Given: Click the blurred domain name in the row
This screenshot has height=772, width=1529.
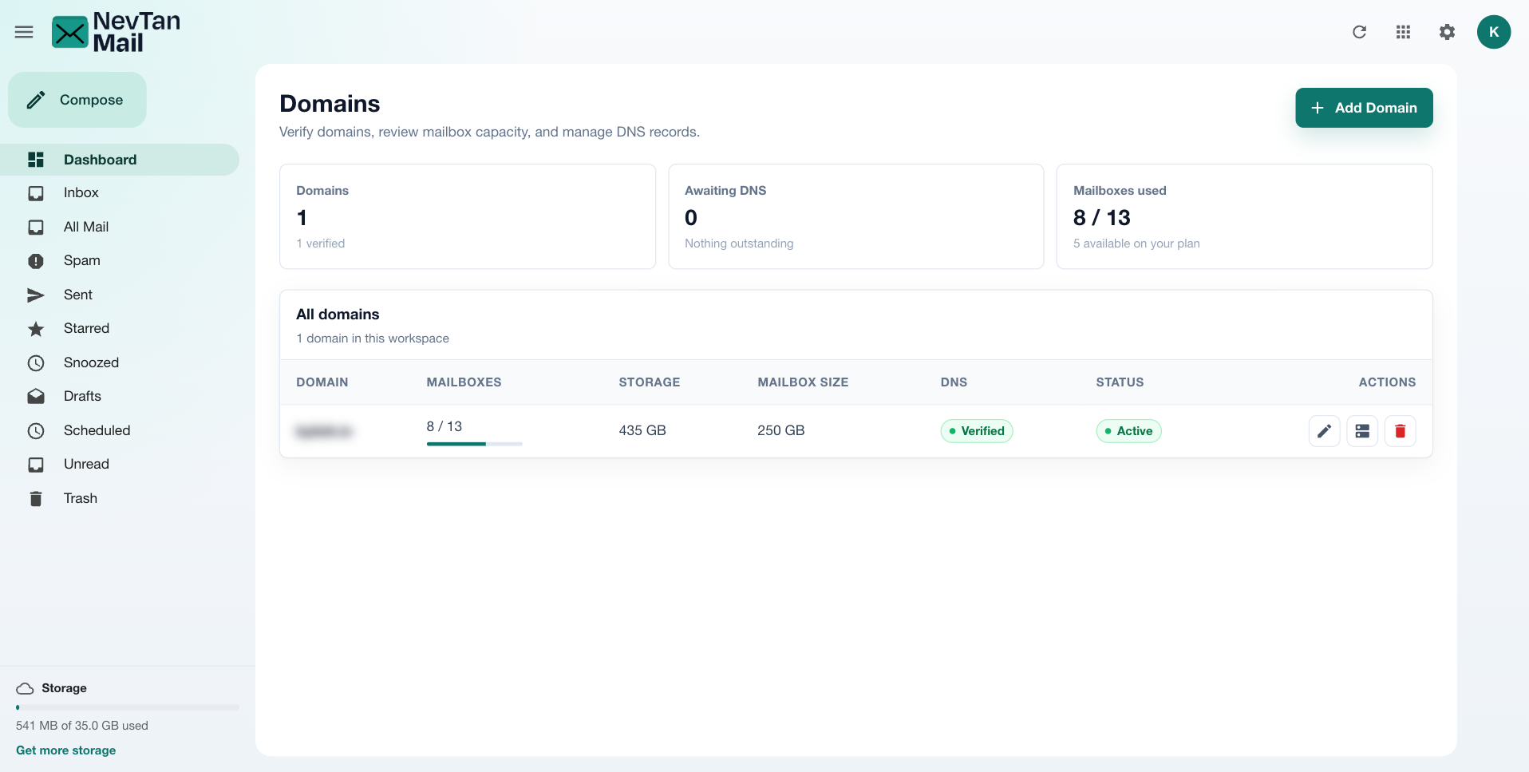Looking at the screenshot, I should (324, 431).
